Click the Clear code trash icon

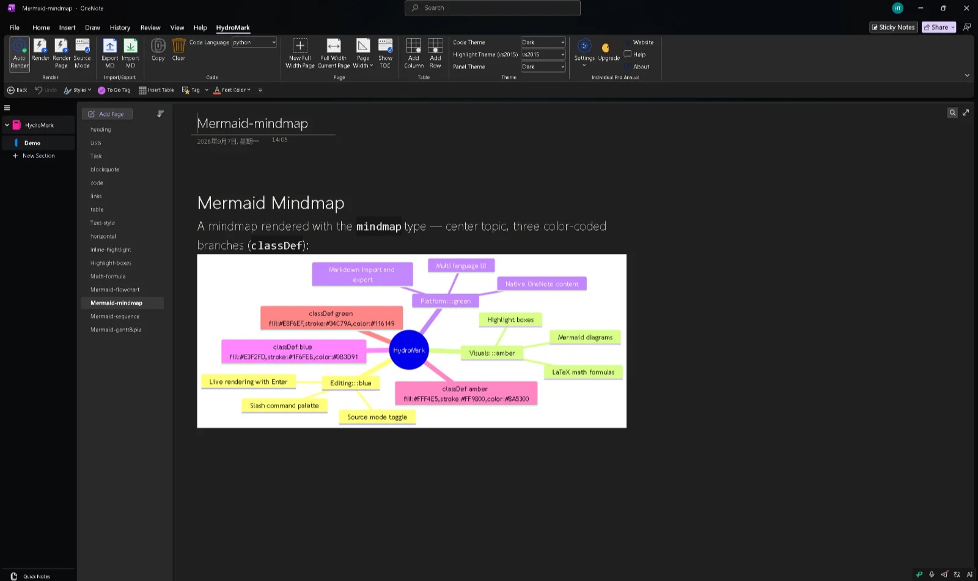(x=178, y=50)
